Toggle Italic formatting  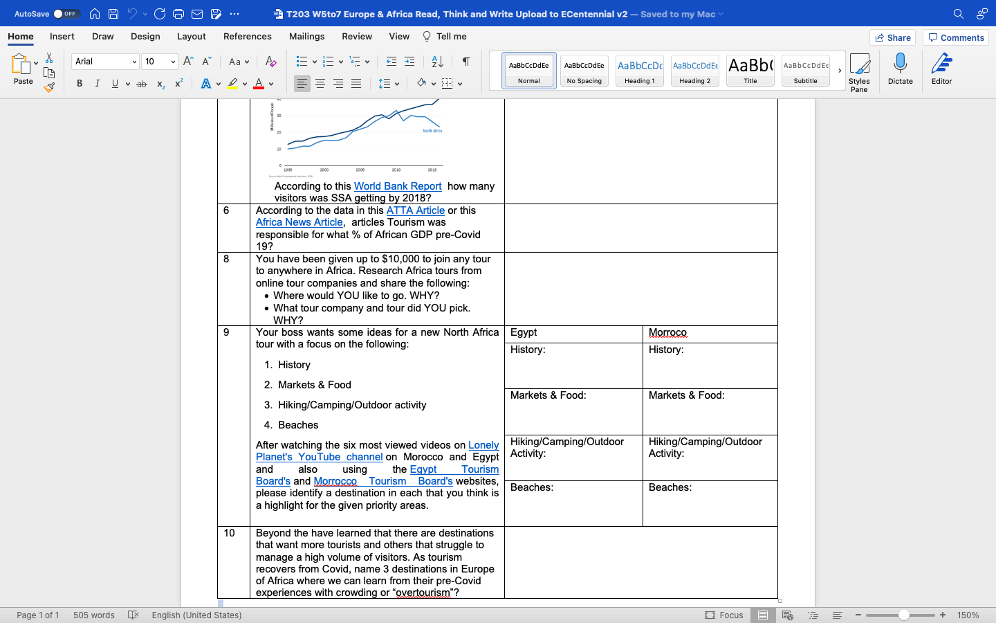98,84
